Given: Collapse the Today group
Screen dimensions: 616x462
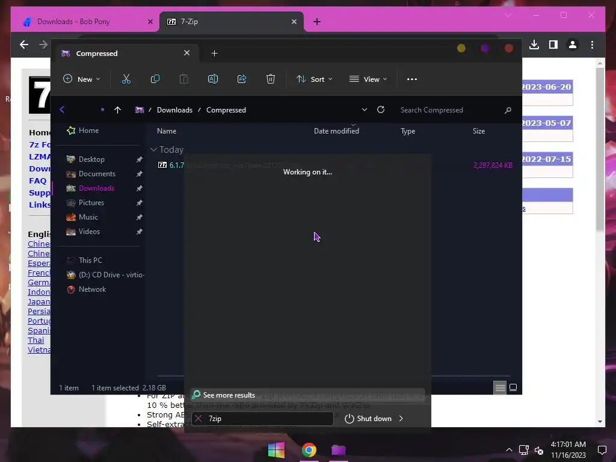Looking at the screenshot, I should pos(153,149).
